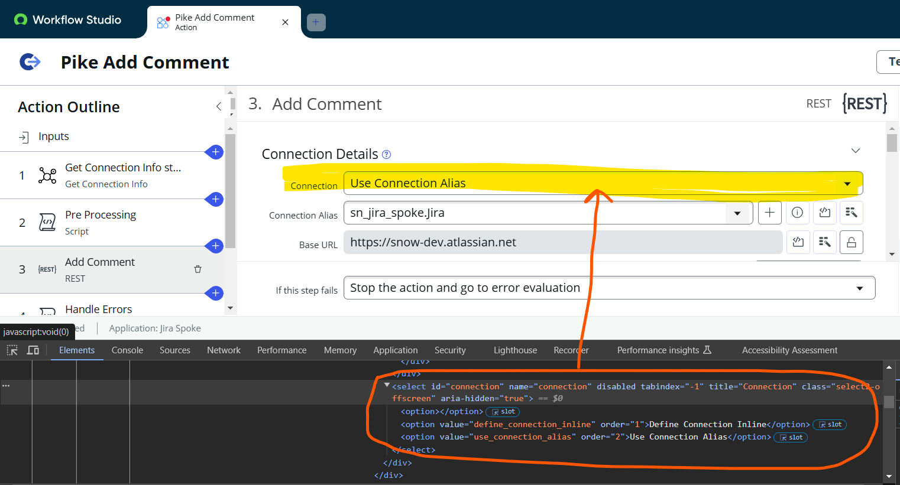Open the Connection Details help icon
The image size is (900, 485).
pyautogui.click(x=387, y=155)
